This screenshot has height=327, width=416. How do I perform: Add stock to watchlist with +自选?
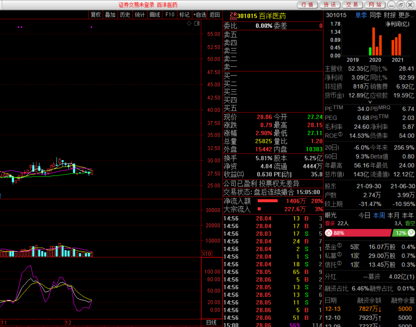pos(200,15)
